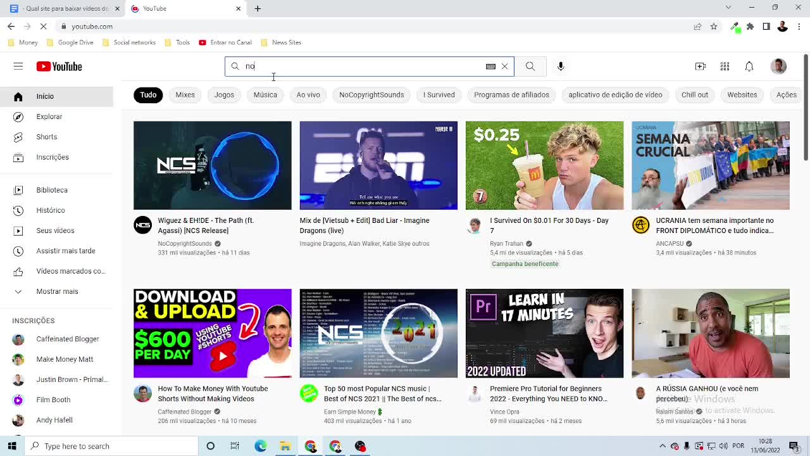Open the Create video camera icon
This screenshot has height=456, width=810.
[x=701, y=66]
